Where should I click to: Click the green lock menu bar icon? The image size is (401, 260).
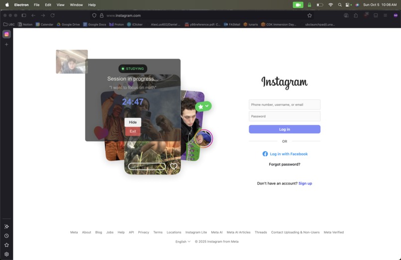[x=309, y=5]
